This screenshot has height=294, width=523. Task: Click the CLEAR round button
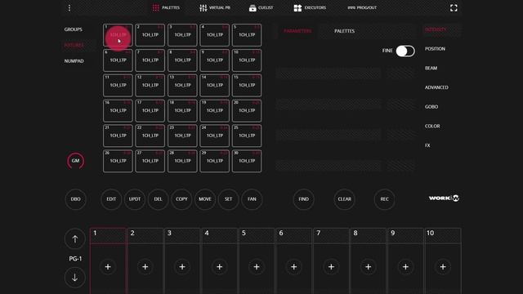pos(344,199)
